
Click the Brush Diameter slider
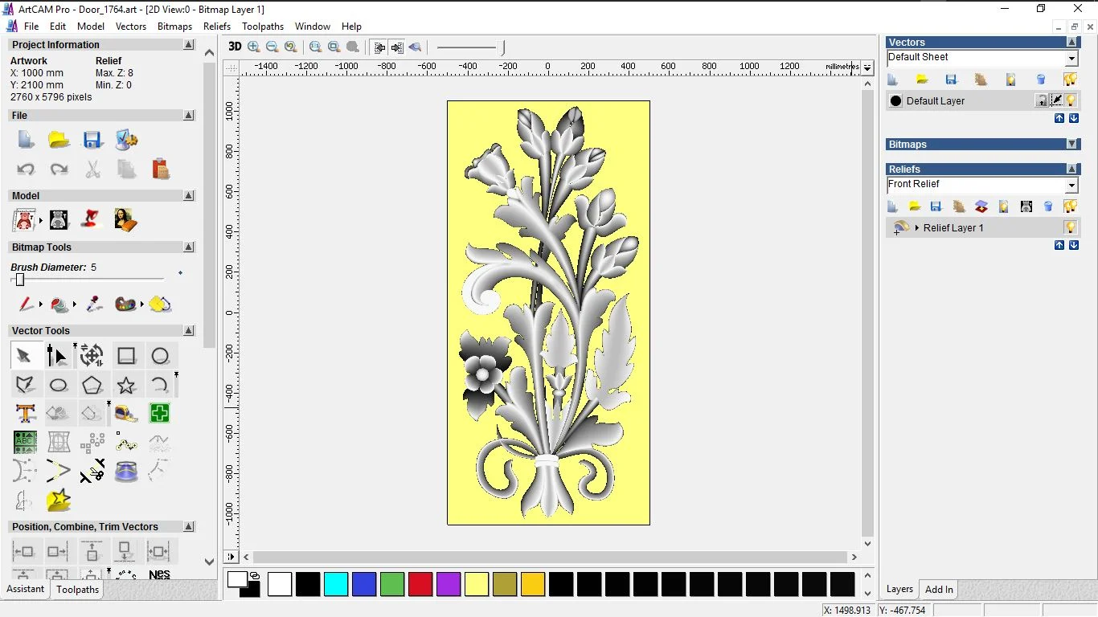tap(20, 280)
